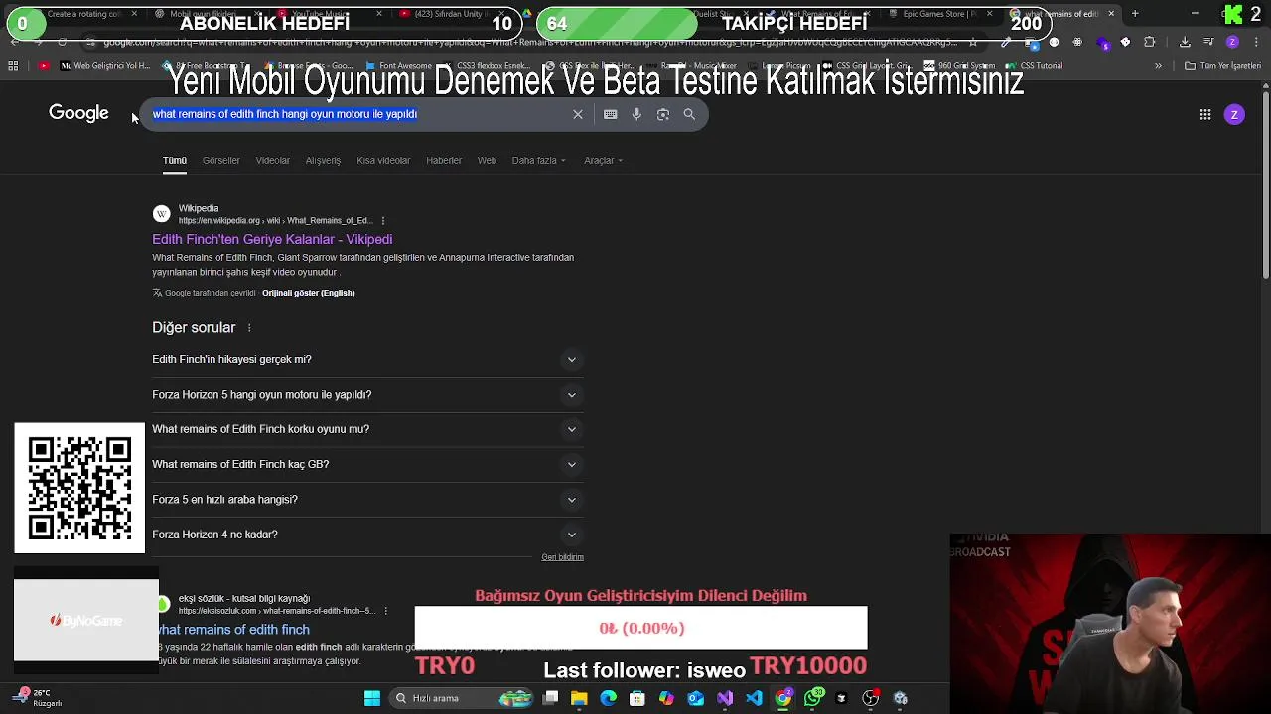Open Copilot from the taskbar
The width and height of the screenshot is (1271, 714).
click(x=666, y=698)
